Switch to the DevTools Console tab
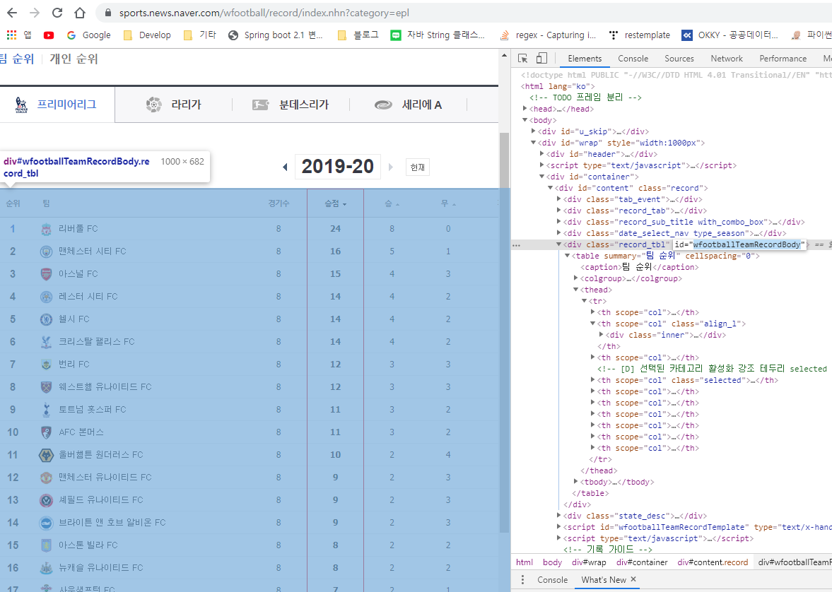This screenshot has width=832, height=592. click(x=633, y=59)
